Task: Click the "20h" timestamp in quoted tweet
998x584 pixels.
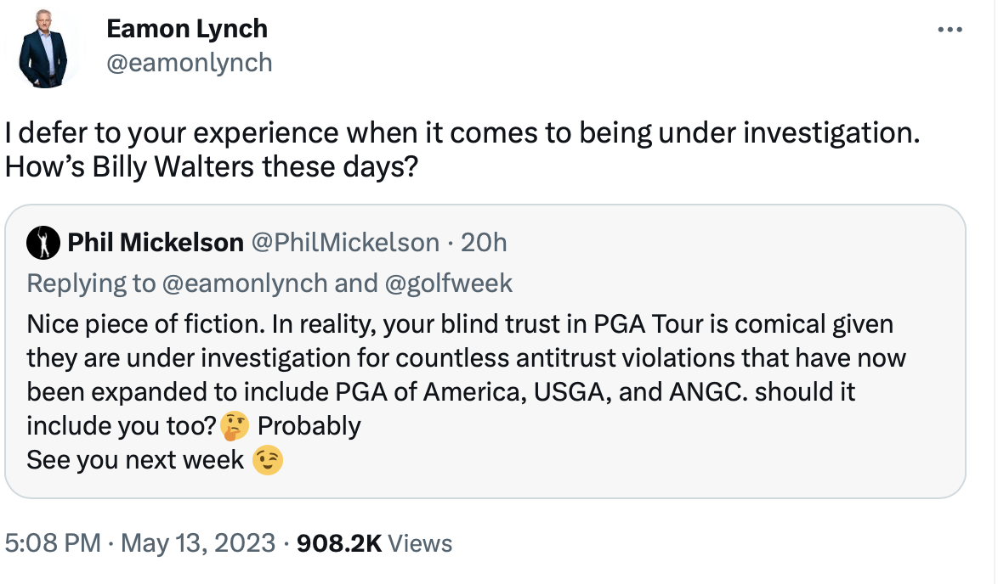Action: click(x=483, y=243)
